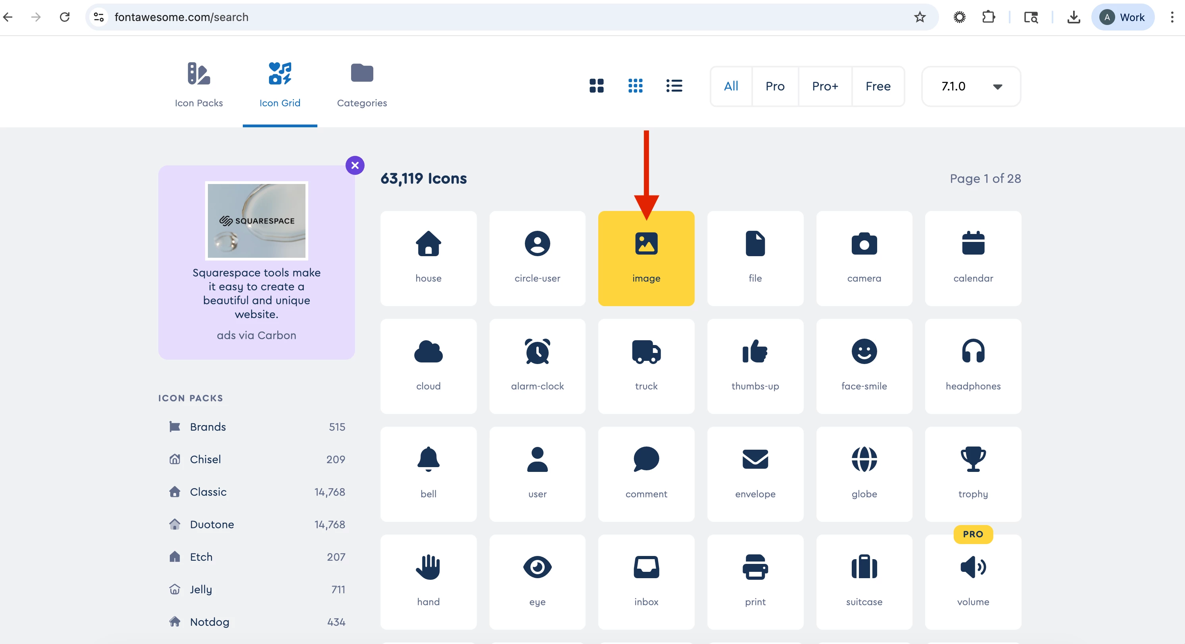Filter icons by Free
Image resolution: width=1185 pixels, height=644 pixels.
click(877, 86)
